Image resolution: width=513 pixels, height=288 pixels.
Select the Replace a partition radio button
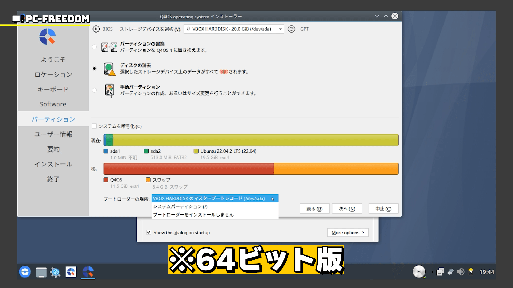[94, 47]
